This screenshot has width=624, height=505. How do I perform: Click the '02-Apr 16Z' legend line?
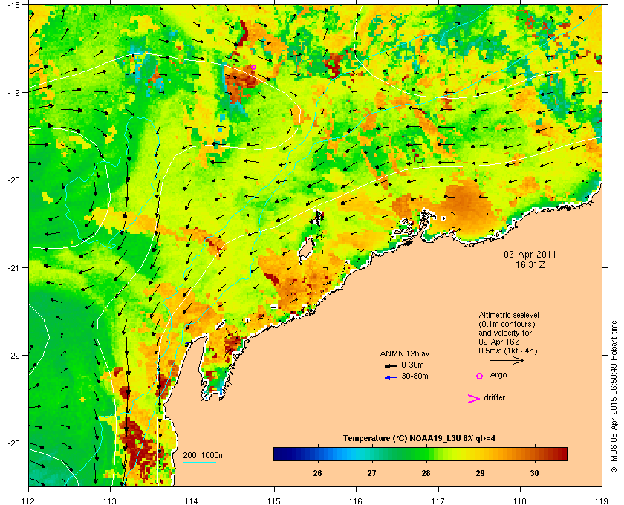pyautogui.click(x=499, y=342)
